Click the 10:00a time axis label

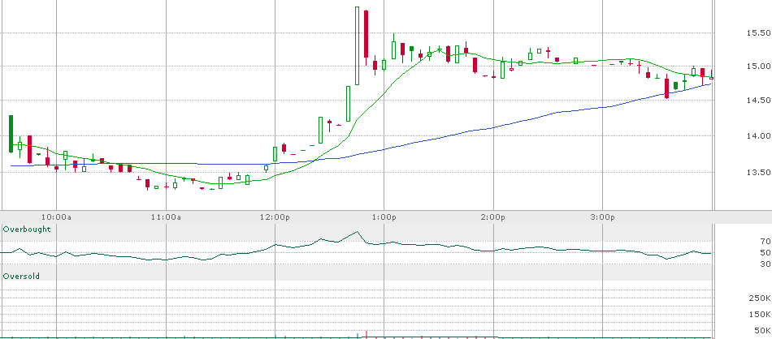pos(56,217)
